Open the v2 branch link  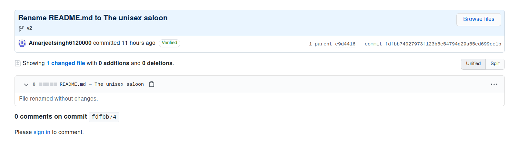(29, 28)
